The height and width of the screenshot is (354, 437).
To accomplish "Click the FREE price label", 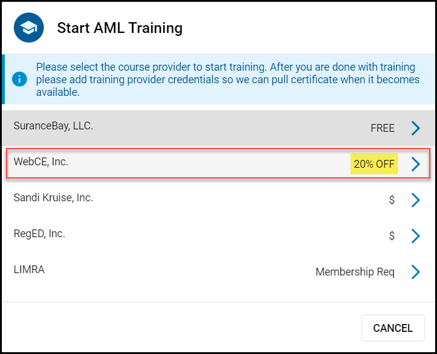I will pyautogui.click(x=382, y=128).
